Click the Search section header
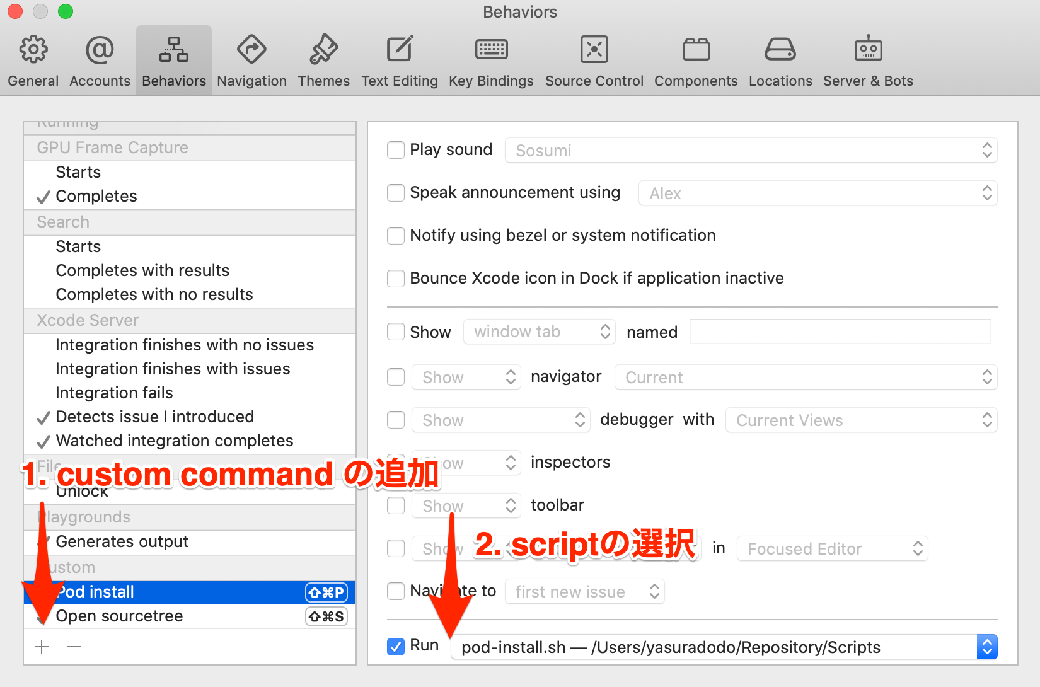The image size is (1040, 687). pos(190,222)
